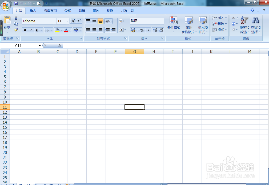Set middle vertical alignment
This screenshot has width=269, height=185.
(94, 21)
